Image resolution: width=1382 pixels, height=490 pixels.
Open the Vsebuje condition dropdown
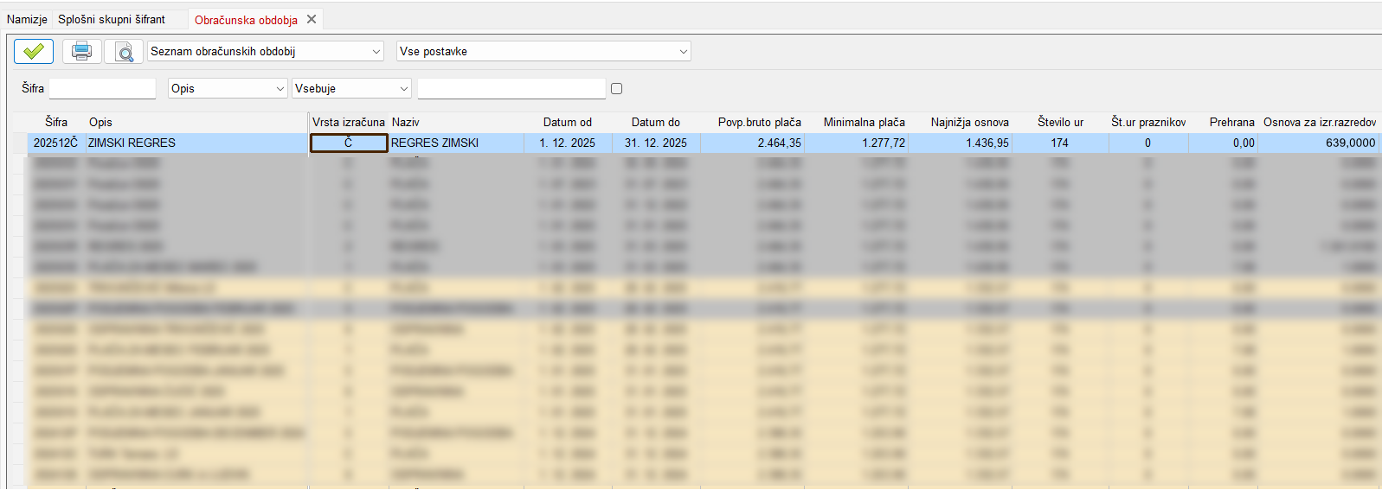(351, 88)
